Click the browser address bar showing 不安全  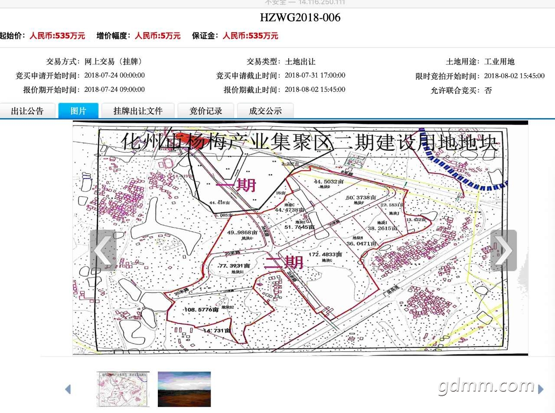[x=304, y=3]
